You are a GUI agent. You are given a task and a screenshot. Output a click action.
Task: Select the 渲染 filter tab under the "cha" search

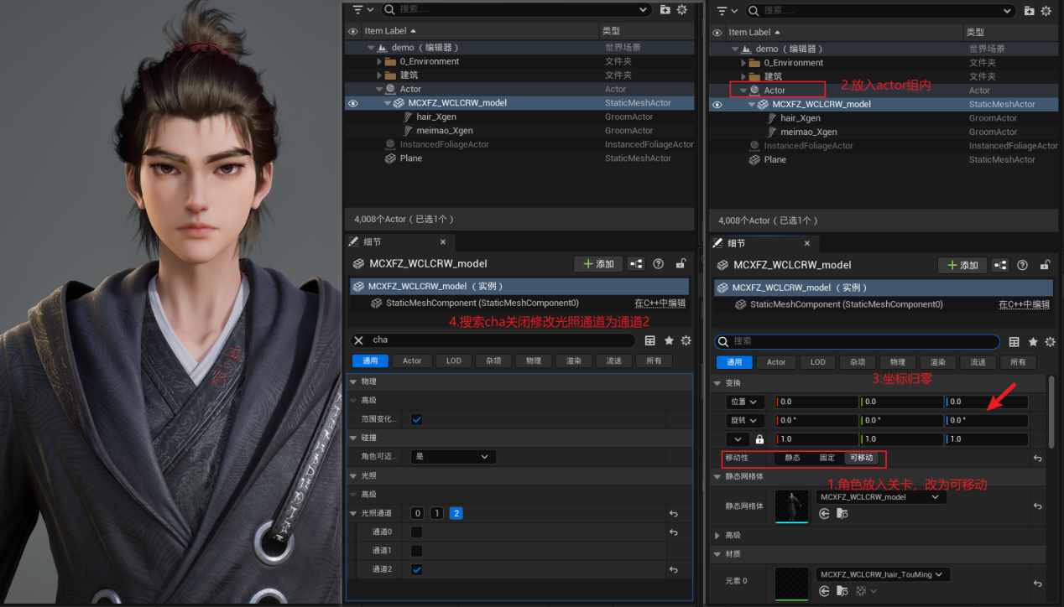(573, 361)
